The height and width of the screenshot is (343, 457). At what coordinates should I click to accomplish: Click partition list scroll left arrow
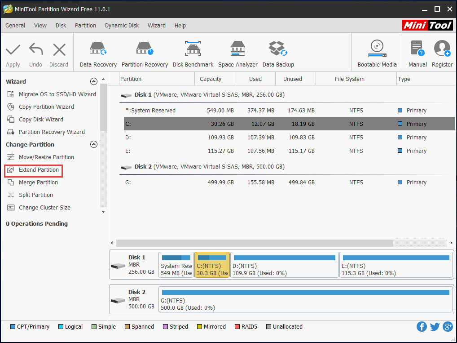(x=112, y=243)
